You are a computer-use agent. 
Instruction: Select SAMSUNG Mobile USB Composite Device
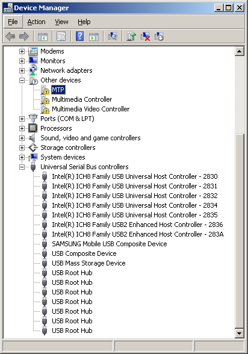coord(110,244)
